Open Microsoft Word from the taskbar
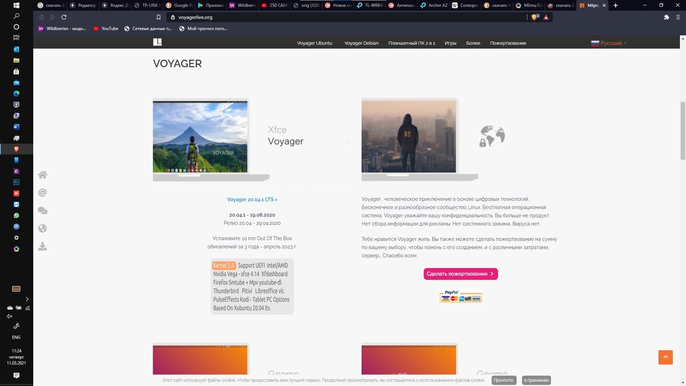This screenshot has height=386, width=686. pyautogui.click(x=16, y=127)
